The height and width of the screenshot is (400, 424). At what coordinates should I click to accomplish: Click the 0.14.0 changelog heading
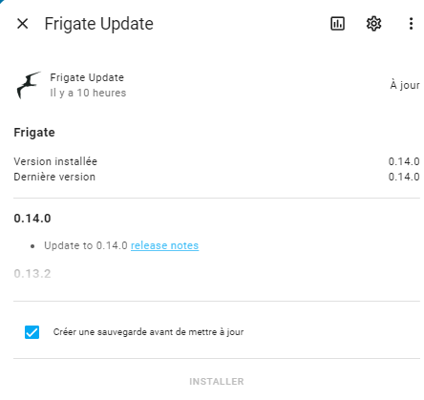32,219
